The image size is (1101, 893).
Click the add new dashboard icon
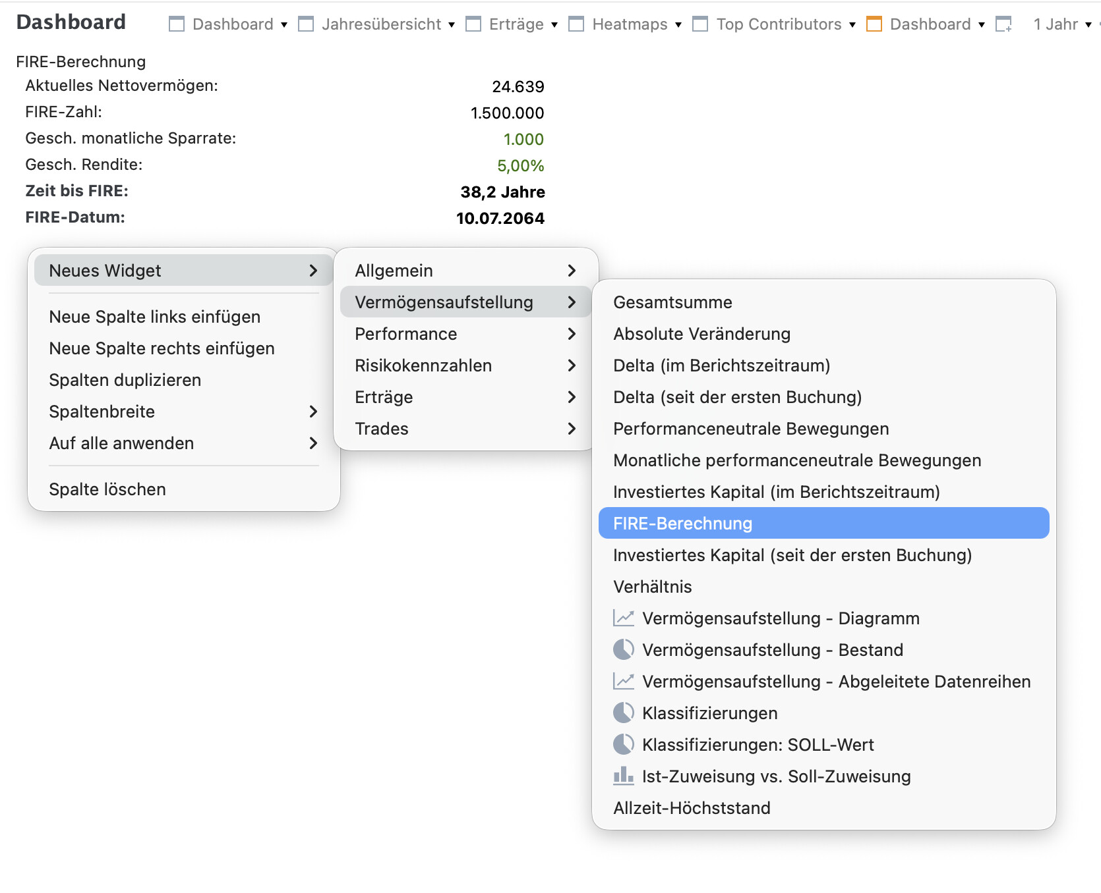(x=1003, y=24)
